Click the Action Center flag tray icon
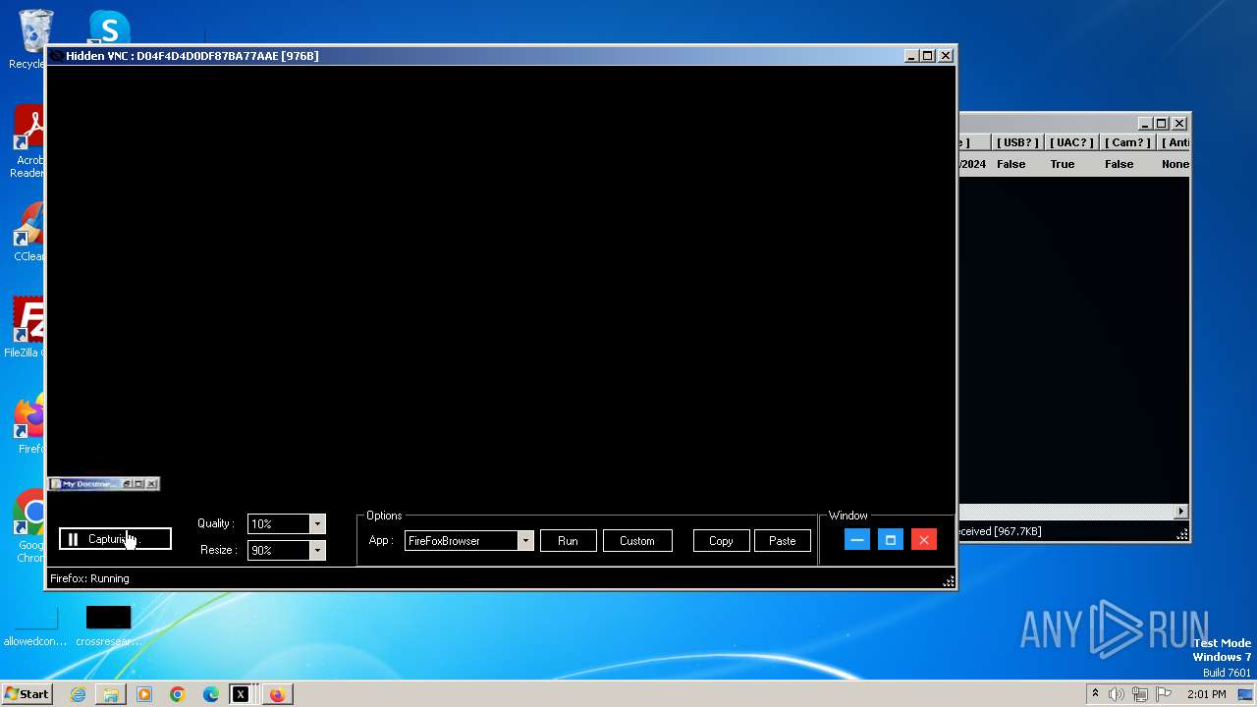Screen dimensions: 1257x707 [1166, 694]
